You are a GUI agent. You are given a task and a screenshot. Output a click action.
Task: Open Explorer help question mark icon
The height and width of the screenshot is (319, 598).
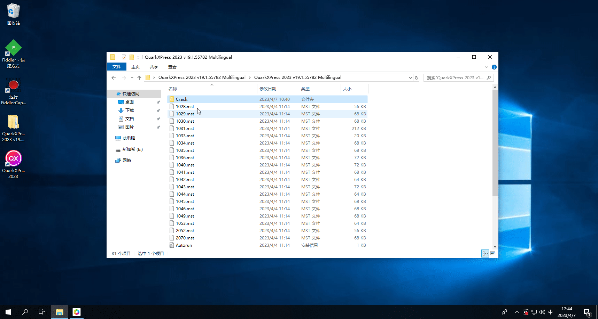pyautogui.click(x=494, y=67)
